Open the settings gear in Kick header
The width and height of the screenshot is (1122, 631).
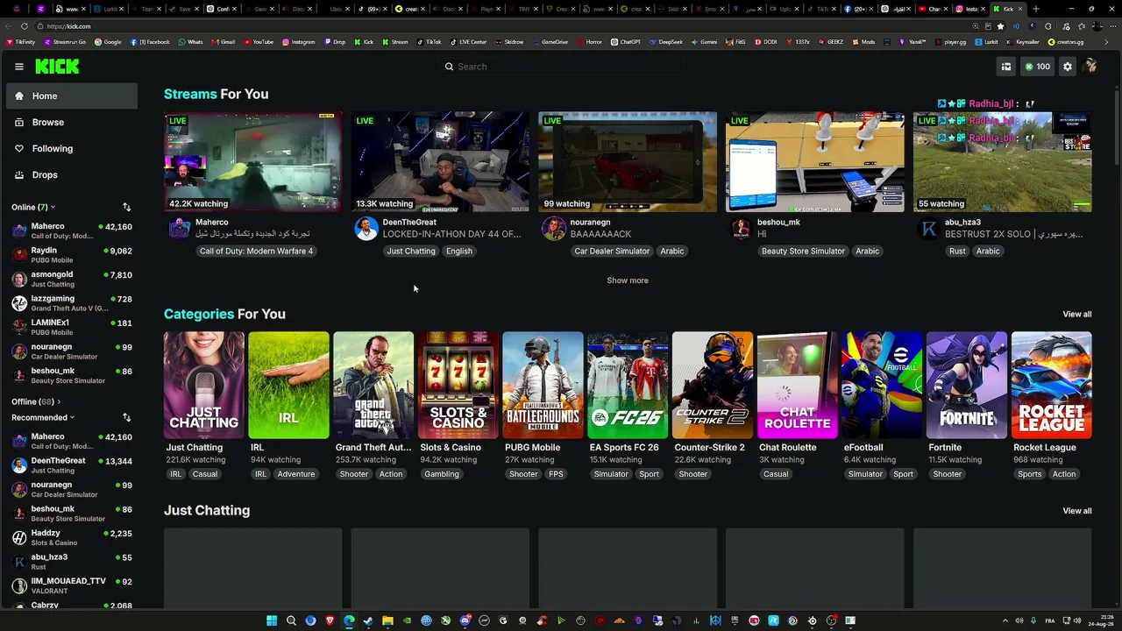tap(1067, 67)
